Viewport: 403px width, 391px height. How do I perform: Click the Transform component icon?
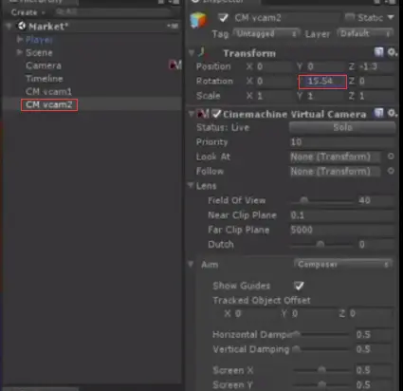[202, 52]
